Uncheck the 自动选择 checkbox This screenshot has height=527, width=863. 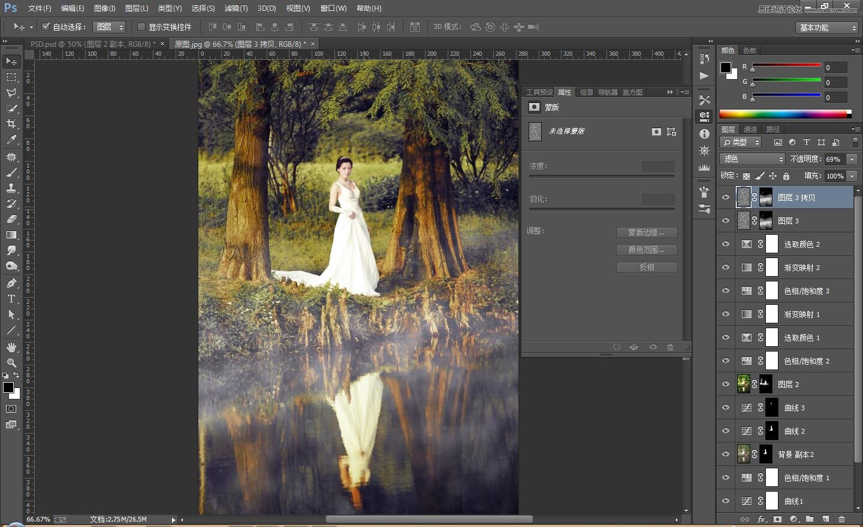coord(46,27)
